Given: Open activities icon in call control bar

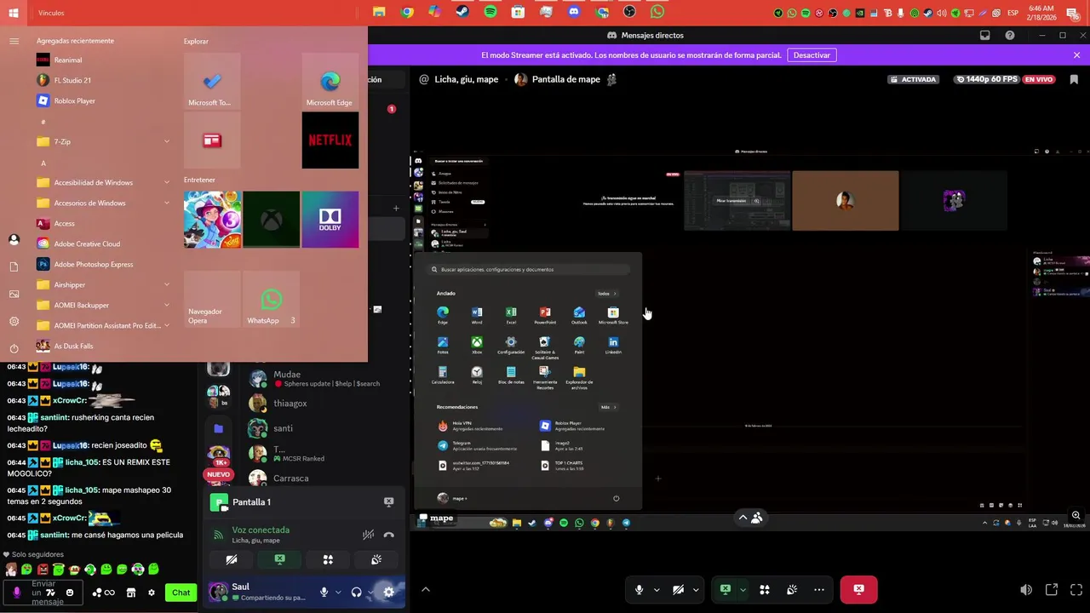Looking at the screenshot, I should click(x=765, y=590).
